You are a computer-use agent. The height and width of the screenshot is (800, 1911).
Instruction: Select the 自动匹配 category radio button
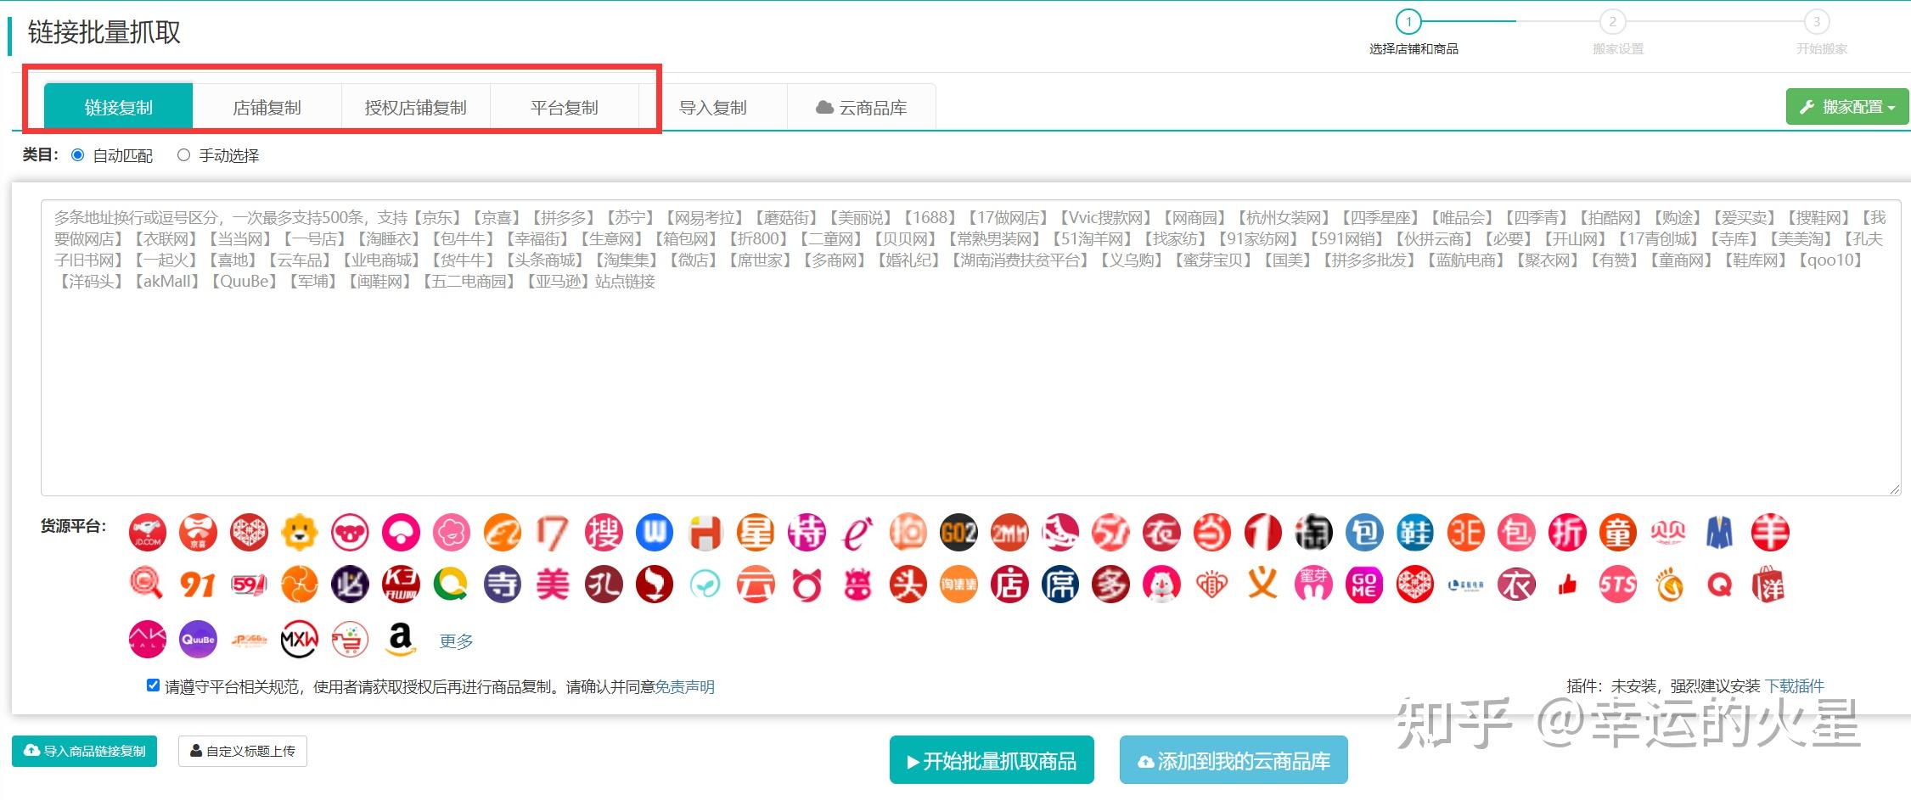(x=78, y=155)
